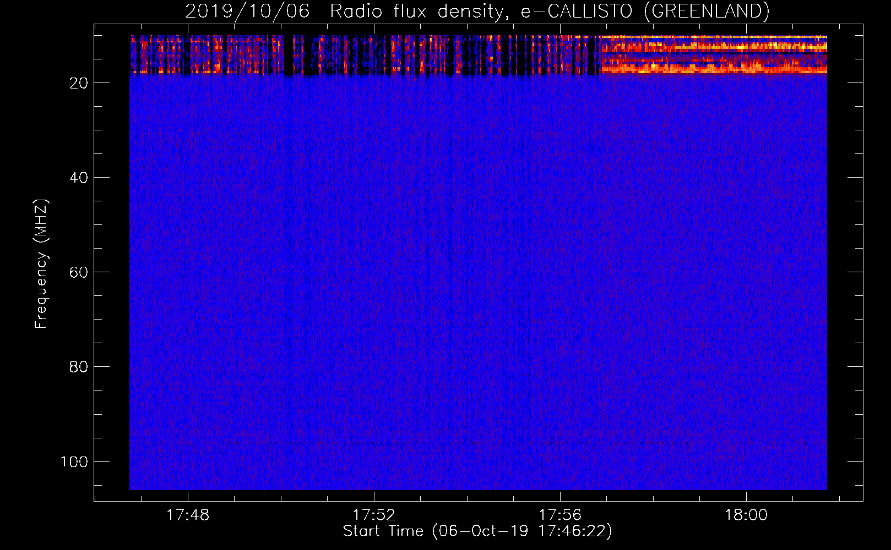
Task: Click the 17:48 time tick label
Action: click(x=188, y=515)
